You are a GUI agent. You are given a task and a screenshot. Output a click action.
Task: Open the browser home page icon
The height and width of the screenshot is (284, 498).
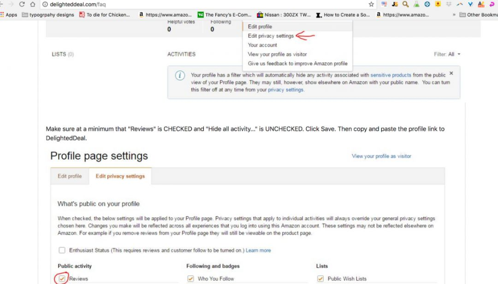pyautogui.click(x=32, y=4)
